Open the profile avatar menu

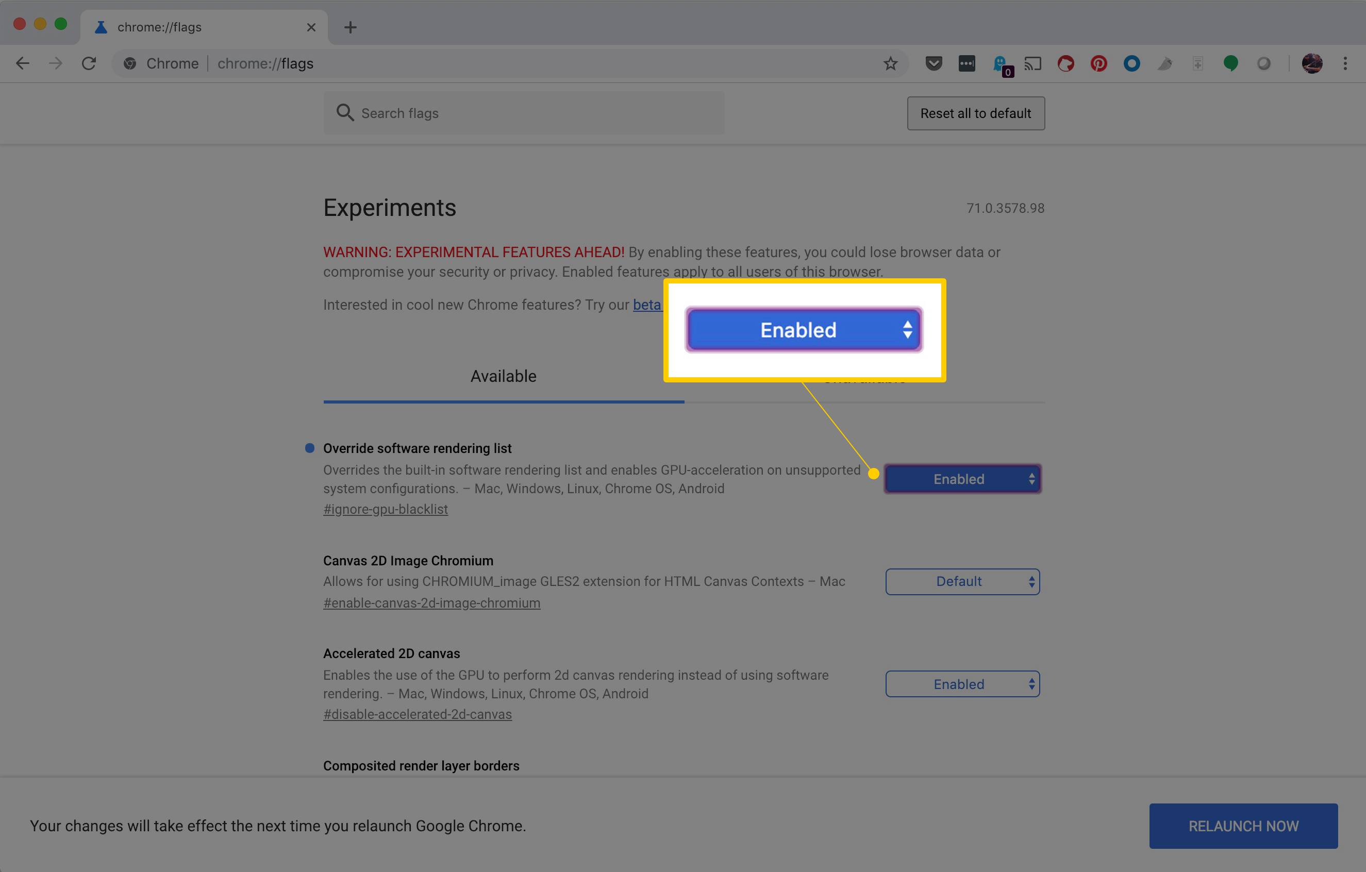(1312, 63)
